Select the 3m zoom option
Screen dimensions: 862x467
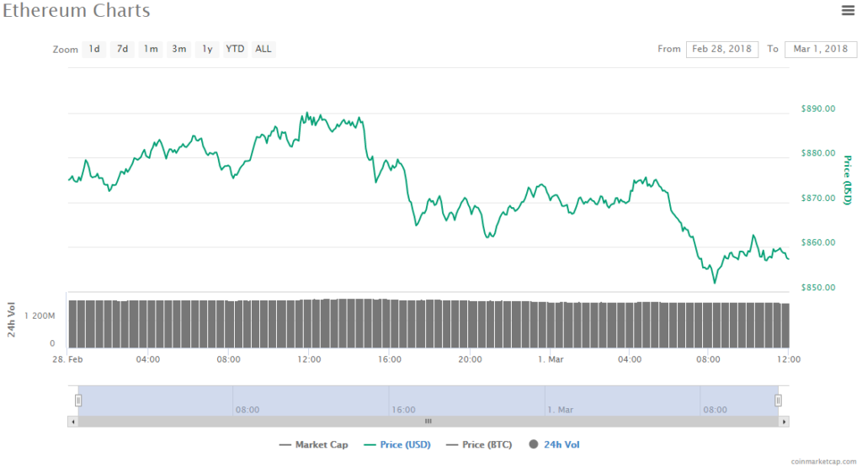tap(179, 49)
